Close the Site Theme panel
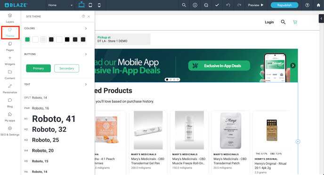 pyautogui.click(x=89, y=16)
